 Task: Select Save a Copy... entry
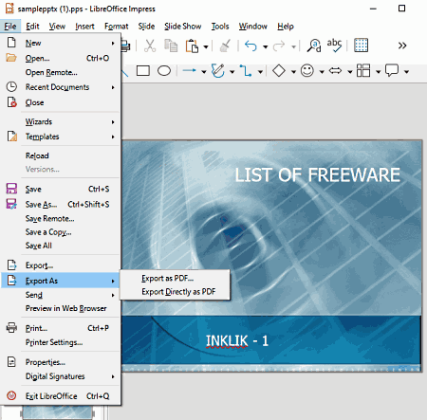point(61,232)
